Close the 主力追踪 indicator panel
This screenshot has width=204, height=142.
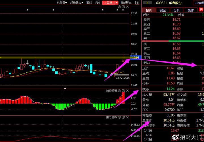click(127, 117)
